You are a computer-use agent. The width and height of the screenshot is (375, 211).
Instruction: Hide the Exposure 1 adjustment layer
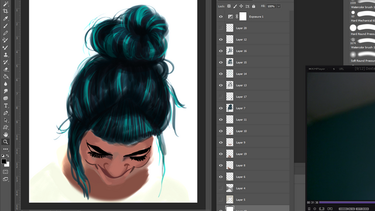click(x=221, y=16)
